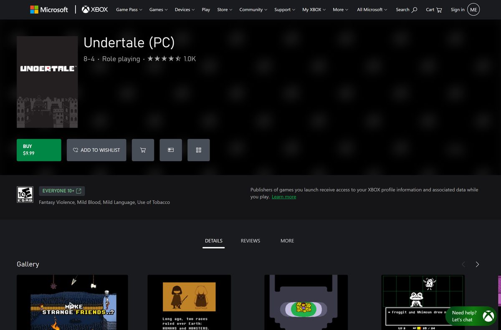Switch to the REVIEWS tab
The width and height of the screenshot is (501, 330).
250,241
